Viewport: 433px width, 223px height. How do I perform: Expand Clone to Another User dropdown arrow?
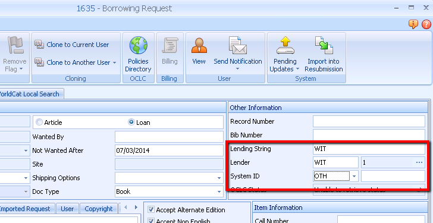(x=114, y=62)
